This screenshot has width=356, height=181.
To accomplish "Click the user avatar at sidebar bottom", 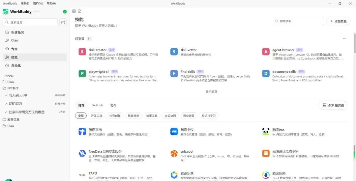I will (x=9, y=180).
